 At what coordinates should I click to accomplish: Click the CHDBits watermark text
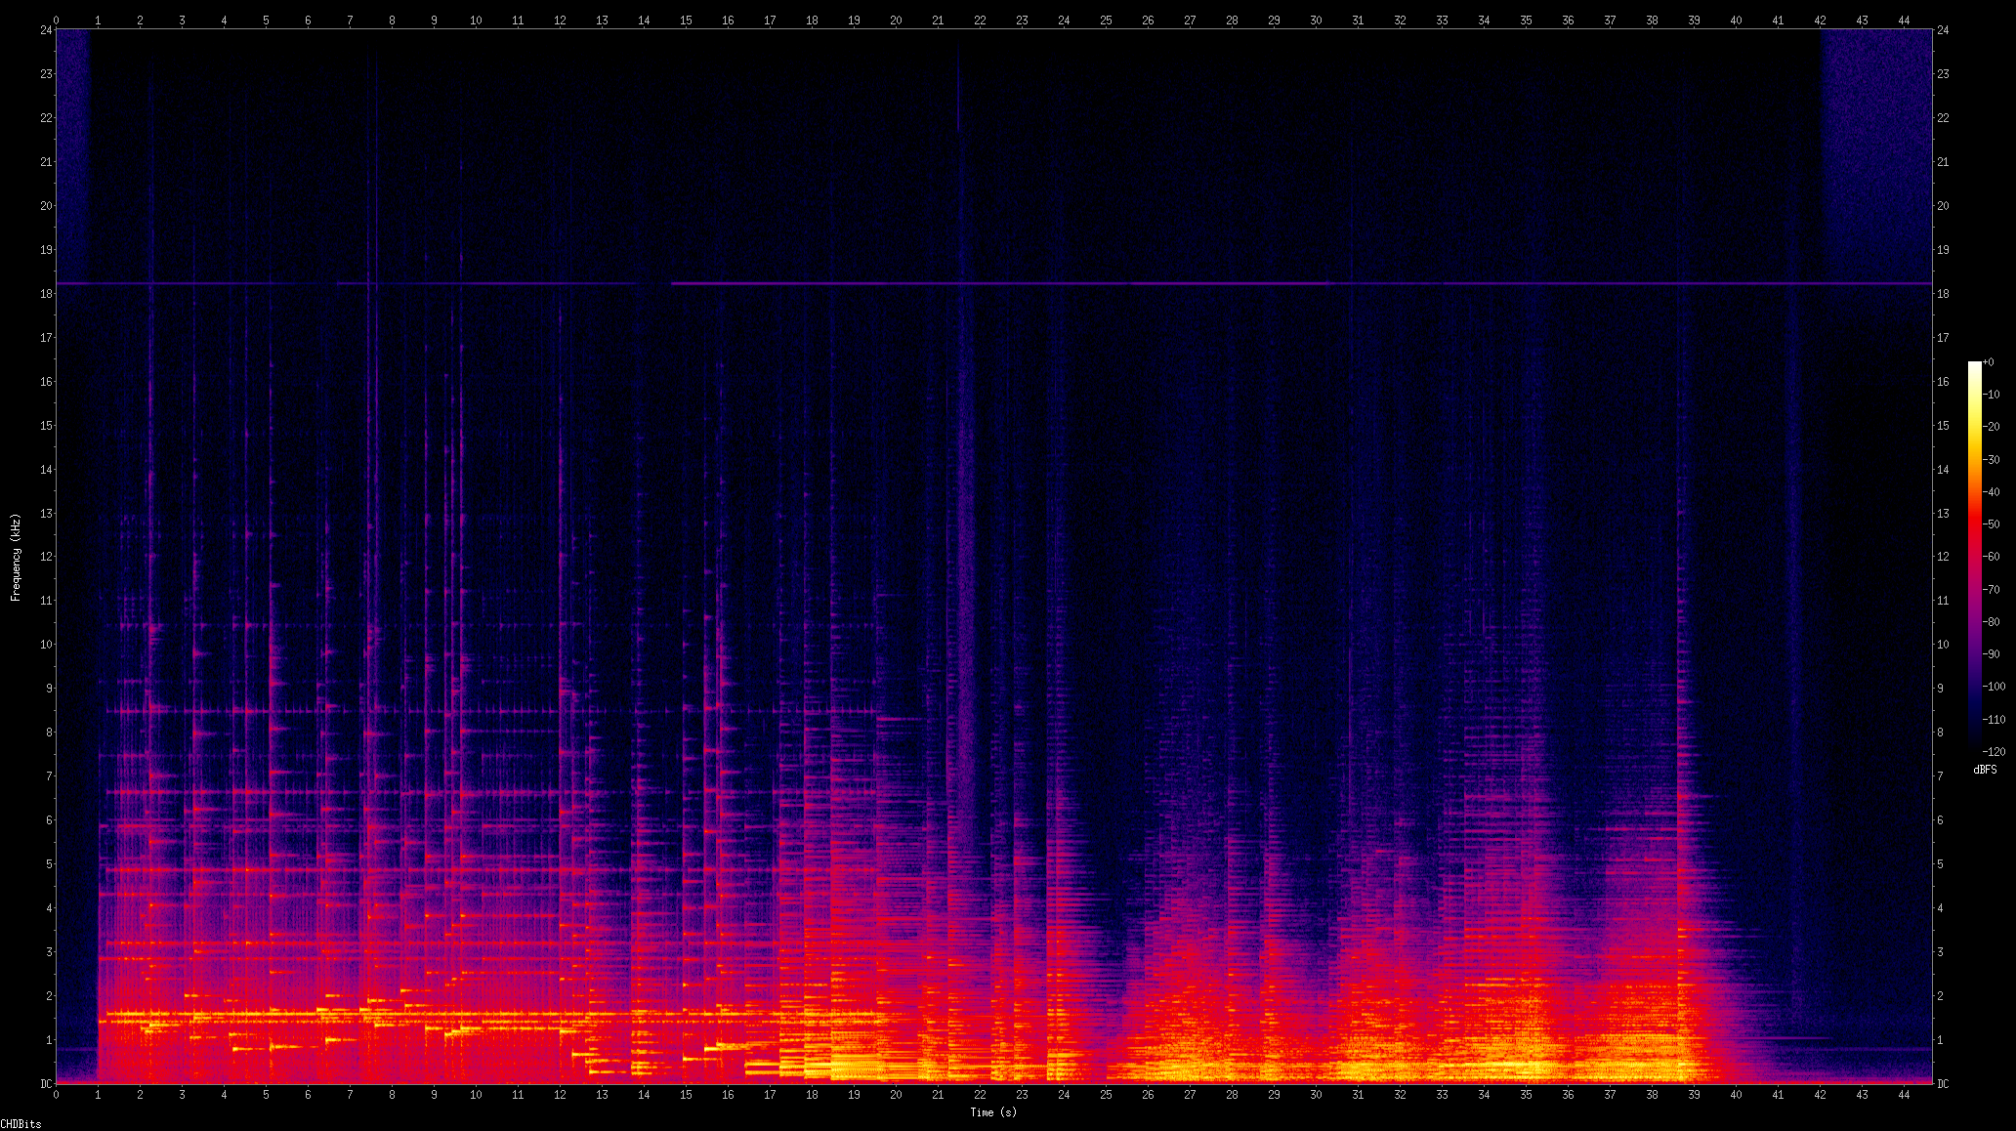pyautogui.click(x=21, y=1124)
